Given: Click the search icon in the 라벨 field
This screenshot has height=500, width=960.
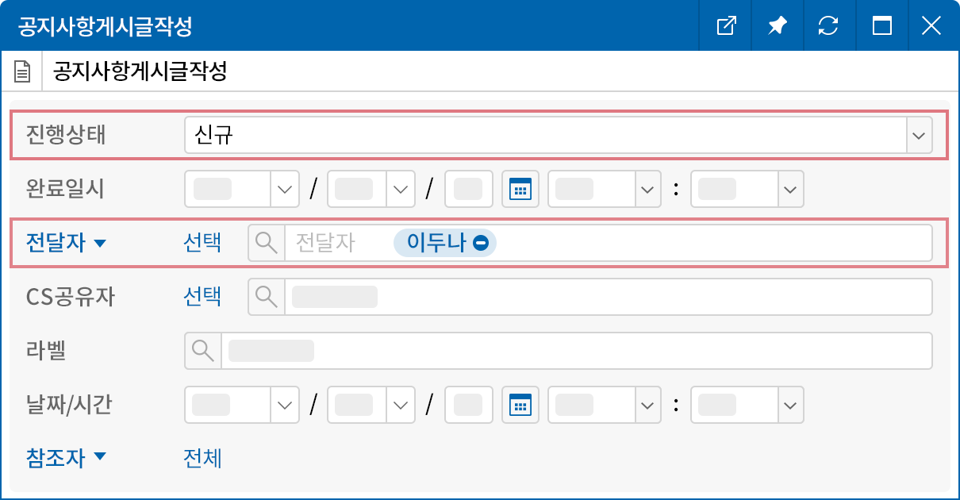Looking at the screenshot, I should (202, 350).
